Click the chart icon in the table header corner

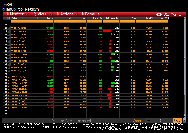point(9,18)
